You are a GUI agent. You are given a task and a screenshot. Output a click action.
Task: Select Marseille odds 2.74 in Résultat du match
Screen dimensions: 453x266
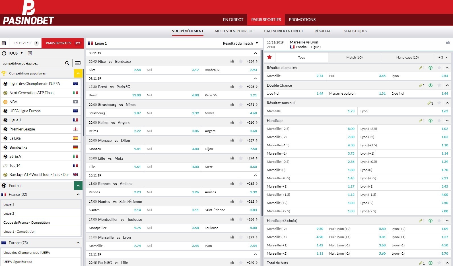[295, 76]
